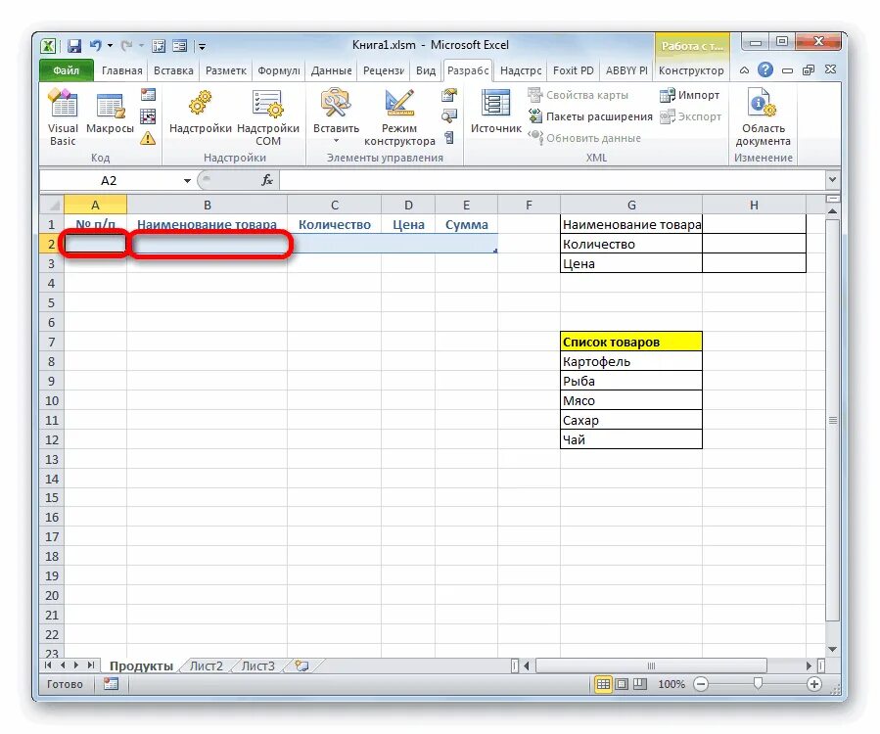The image size is (880, 734).
Task: Open Customize Quick Access Toolbar dropdown
Action: (x=202, y=46)
